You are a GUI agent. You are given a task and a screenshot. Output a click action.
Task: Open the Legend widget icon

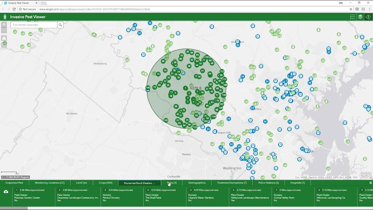353,17
